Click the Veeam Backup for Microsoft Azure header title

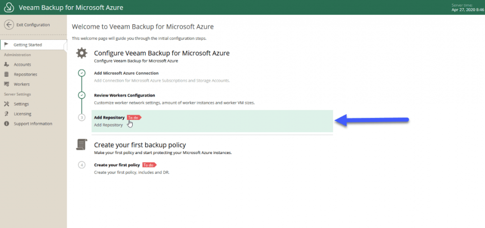pos(71,8)
